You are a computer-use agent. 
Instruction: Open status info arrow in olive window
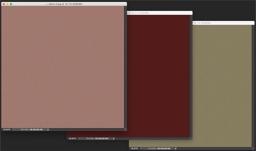point(176,149)
